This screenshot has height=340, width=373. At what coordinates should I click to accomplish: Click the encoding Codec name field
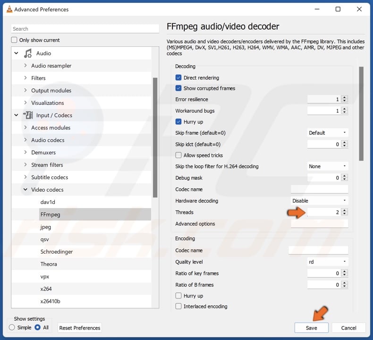(318, 250)
